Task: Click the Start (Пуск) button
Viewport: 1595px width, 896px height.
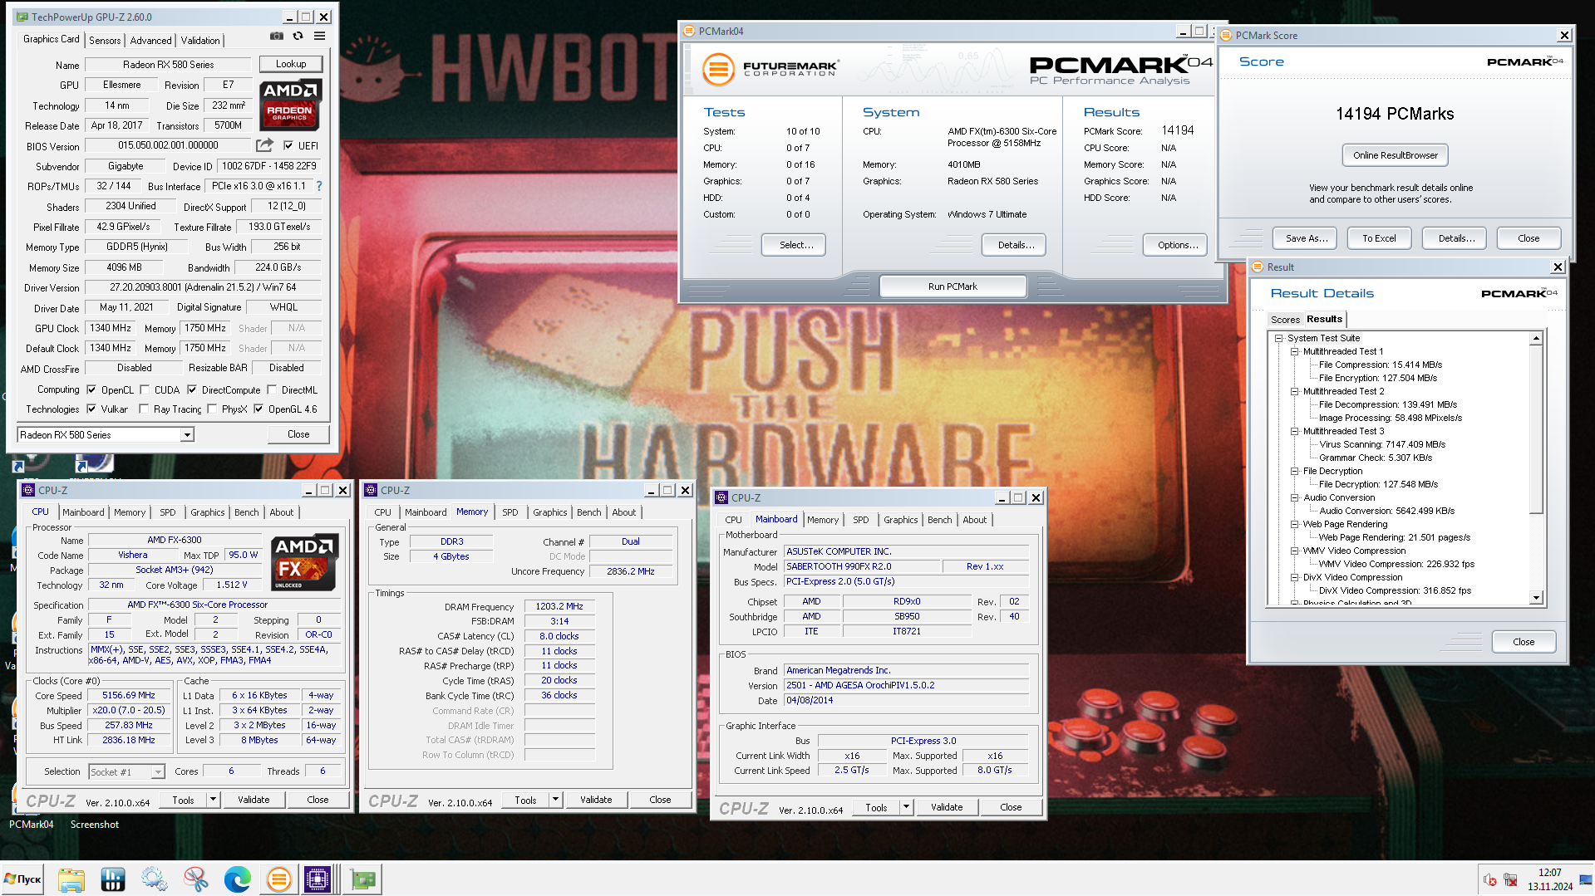Action: pyautogui.click(x=23, y=879)
